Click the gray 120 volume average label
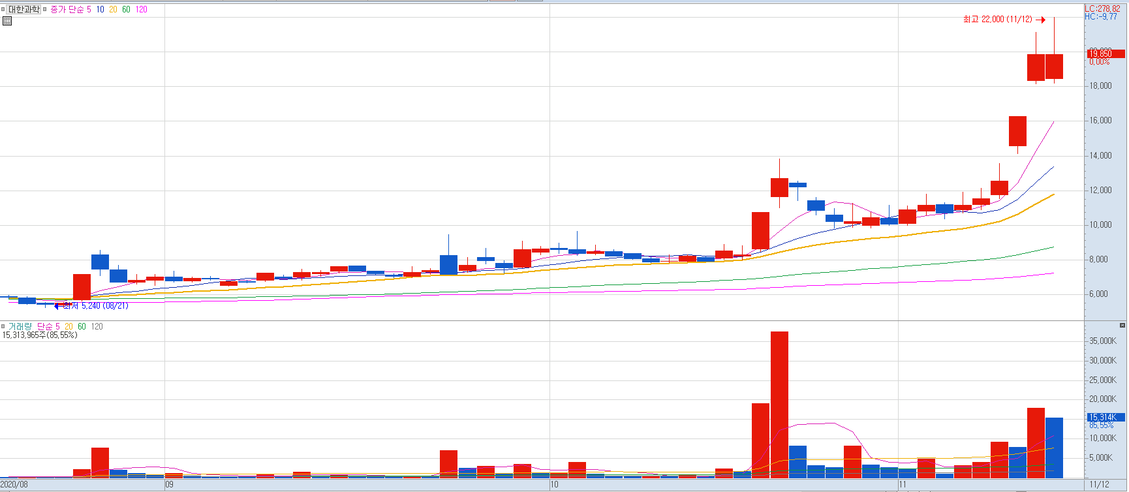 [97, 326]
